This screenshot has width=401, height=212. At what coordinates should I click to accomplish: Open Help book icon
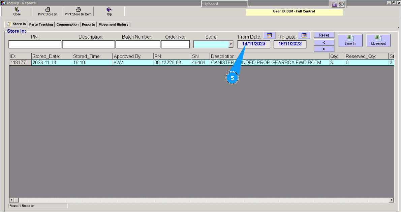[x=109, y=9]
